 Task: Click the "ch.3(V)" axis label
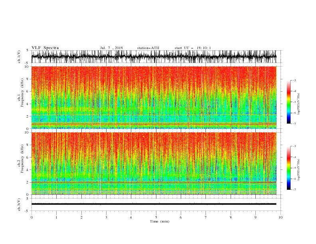(19, 205)
